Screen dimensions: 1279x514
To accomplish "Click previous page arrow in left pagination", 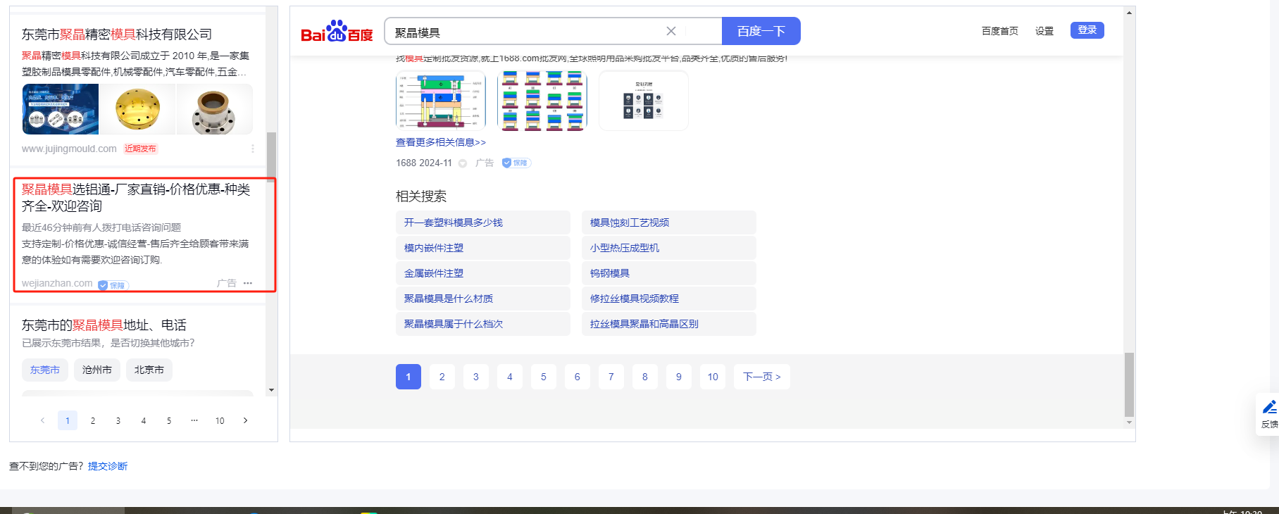I will 42,420.
